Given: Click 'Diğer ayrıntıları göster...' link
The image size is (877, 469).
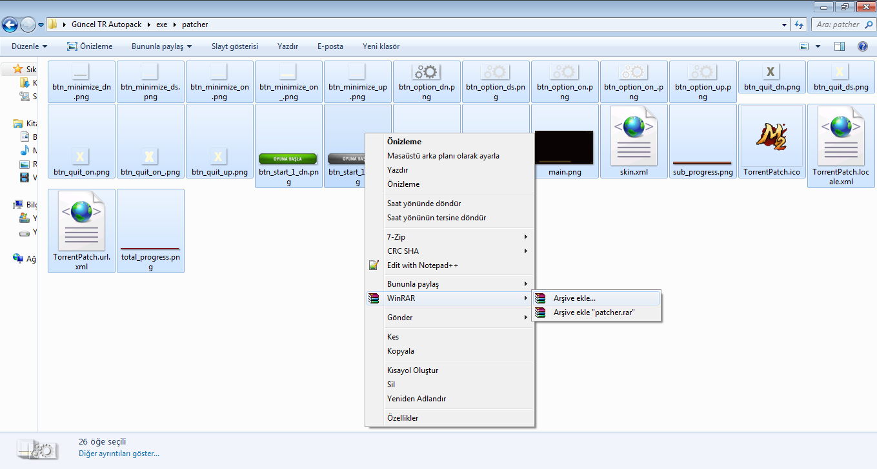Looking at the screenshot, I should pos(119,453).
